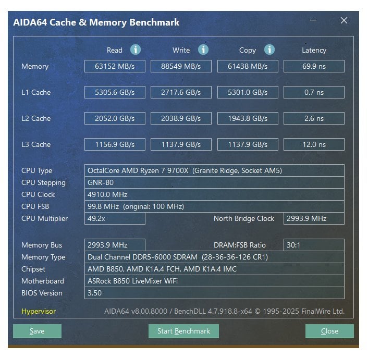Image resolution: width=368 pixels, height=358 pixels.
Task: Select Memory Read value 63152 MB/s
Action: [115, 66]
